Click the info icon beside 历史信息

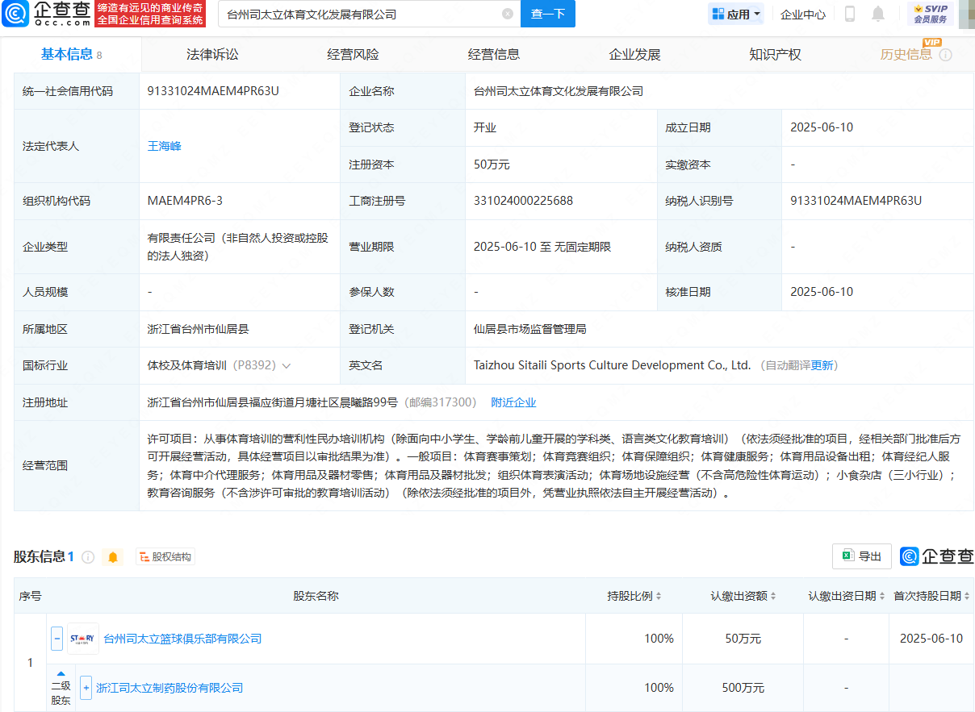coord(946,55)
